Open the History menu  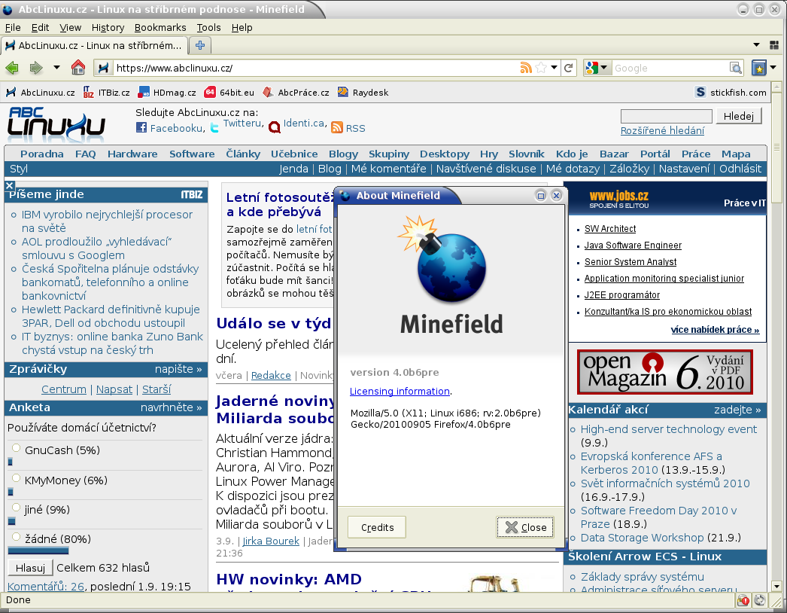point(108,28)
